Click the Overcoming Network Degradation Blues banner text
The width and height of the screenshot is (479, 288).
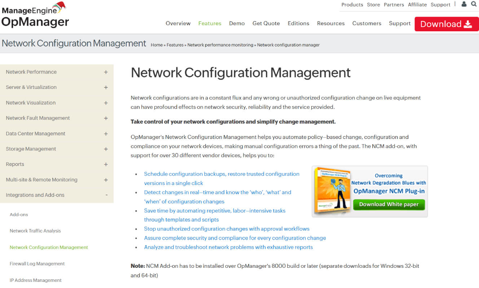pos(389,184)
